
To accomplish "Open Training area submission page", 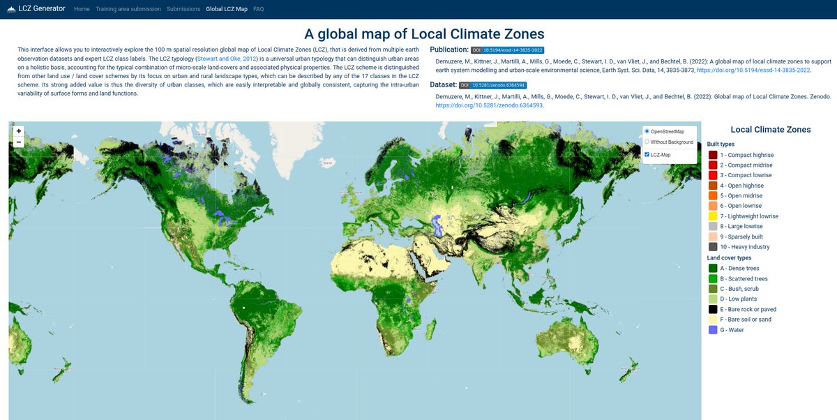I will [x=128, y=9].
